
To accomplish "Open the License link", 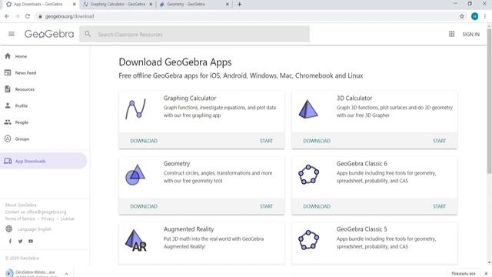I will 67,219.
